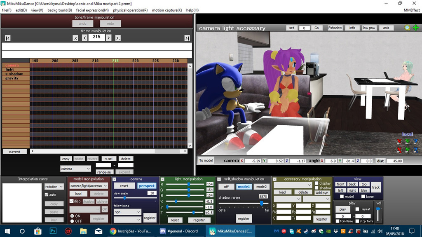This screenshot has width=422, height=237.
Task: Open the accessory left model dropdown
Action: tap(287, 199)
